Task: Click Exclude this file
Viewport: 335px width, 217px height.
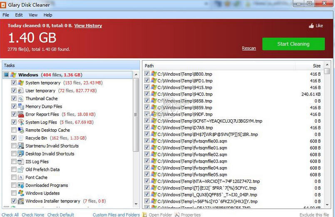Action: pyautogui.click(x=314, y=215)
